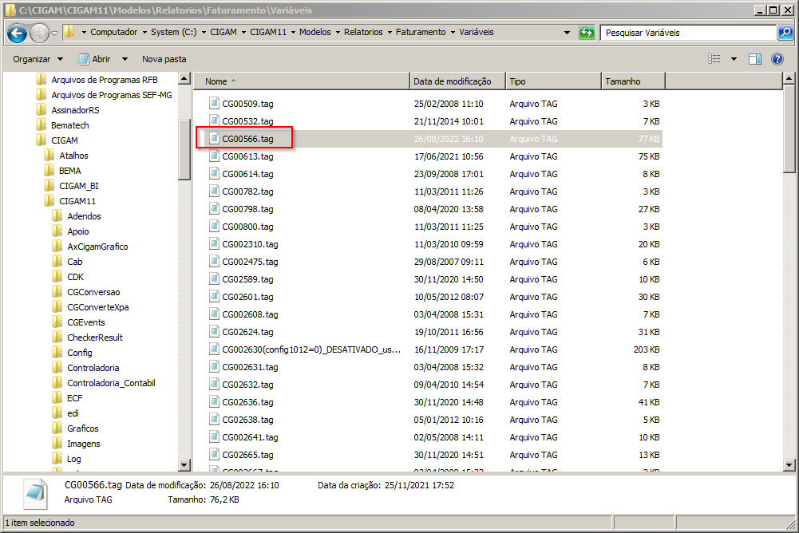Image resolution: width=799 pixels, height=533 pixels.
Task: Select Modelos in the breadcrumb
Action: click(315, 32)
